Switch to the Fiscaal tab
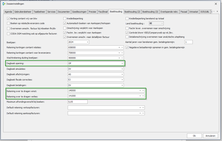222x141 pixels. pos(184,12)
